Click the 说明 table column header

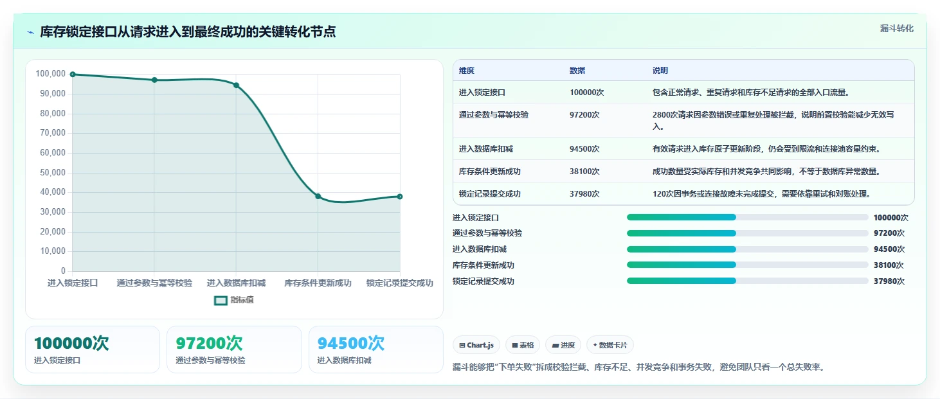[x=660, y=70]
